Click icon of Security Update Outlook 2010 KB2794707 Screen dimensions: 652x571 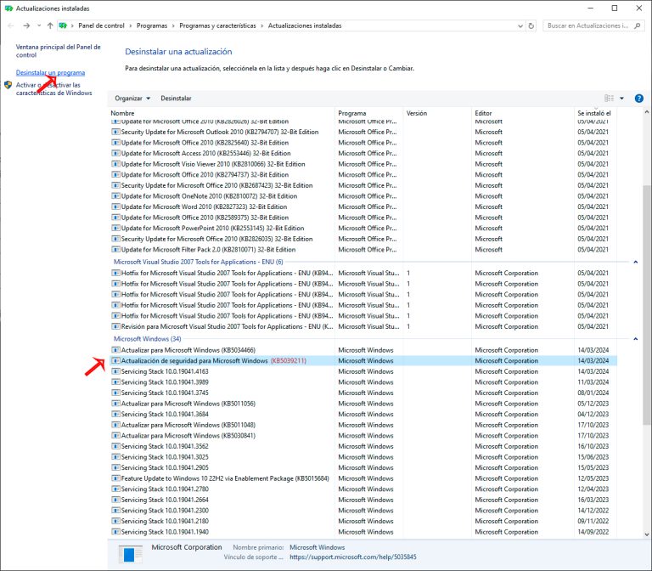[115, 132]
